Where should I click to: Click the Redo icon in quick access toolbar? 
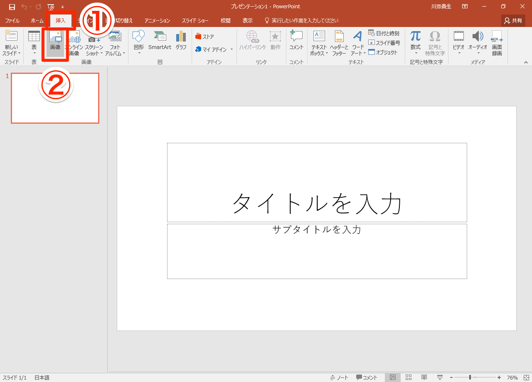[x=39, y=7]
